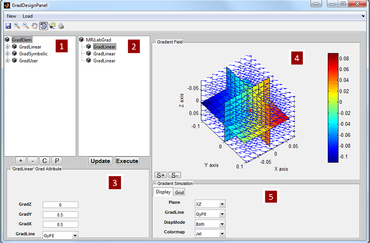Image resolution: width=370 pixels, height=243 pixels.
Task: Click the cube icon beside GradSymbolic
Action: 14,54
